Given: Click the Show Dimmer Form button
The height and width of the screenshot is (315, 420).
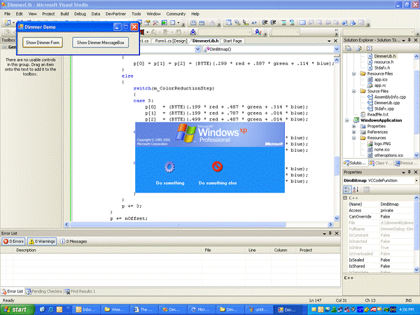Looking at the screenshot, I should click(43, 42).
